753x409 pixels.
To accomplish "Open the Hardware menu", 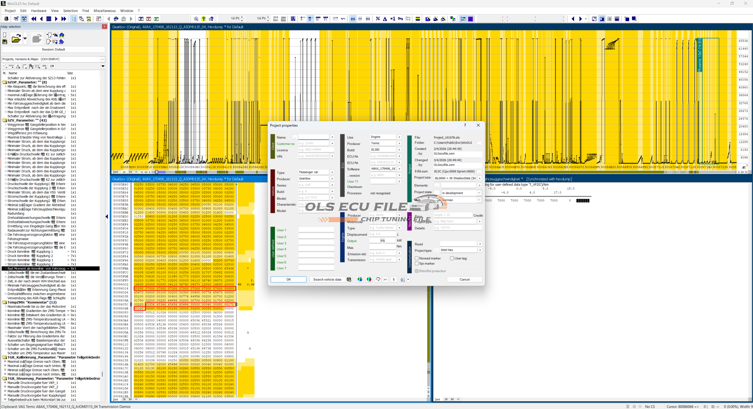I will point(39,11).
